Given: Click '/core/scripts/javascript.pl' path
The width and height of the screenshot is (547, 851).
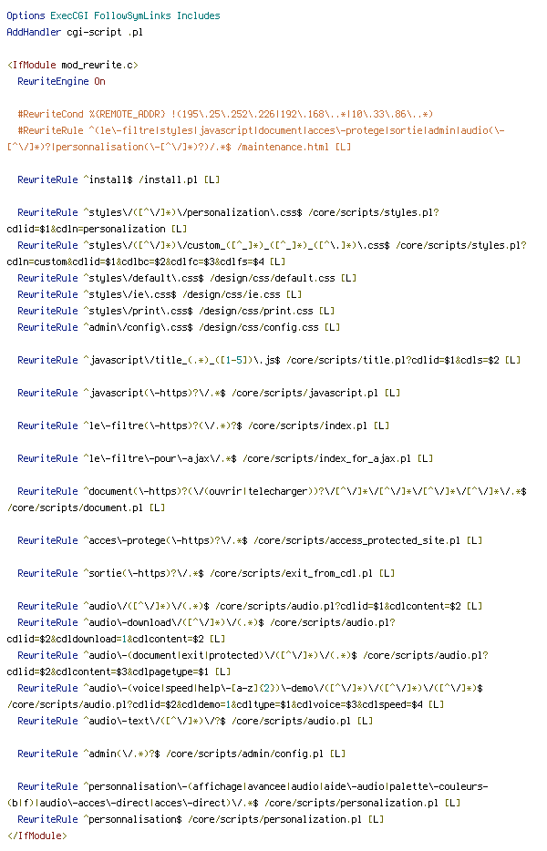Looking at the screenshot, I should point(304,393).
